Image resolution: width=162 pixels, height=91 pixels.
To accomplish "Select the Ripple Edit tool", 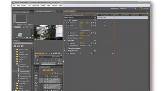I will (36, 76).
